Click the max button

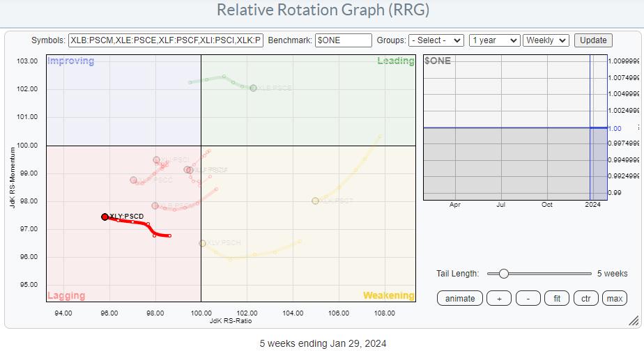click(x=614, y=298)
